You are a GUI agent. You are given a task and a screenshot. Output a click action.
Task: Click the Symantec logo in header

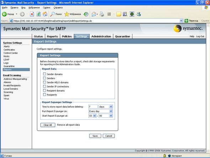pyautogui.click(x=188, y=29)
